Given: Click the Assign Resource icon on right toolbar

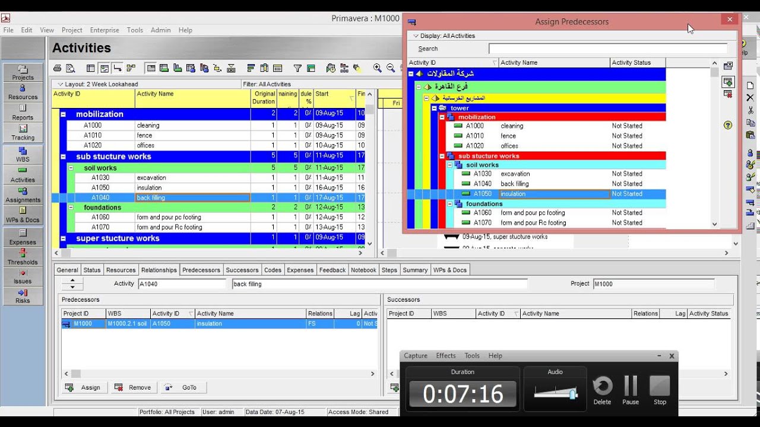Looking at the screenshot, I should (750, 153).
